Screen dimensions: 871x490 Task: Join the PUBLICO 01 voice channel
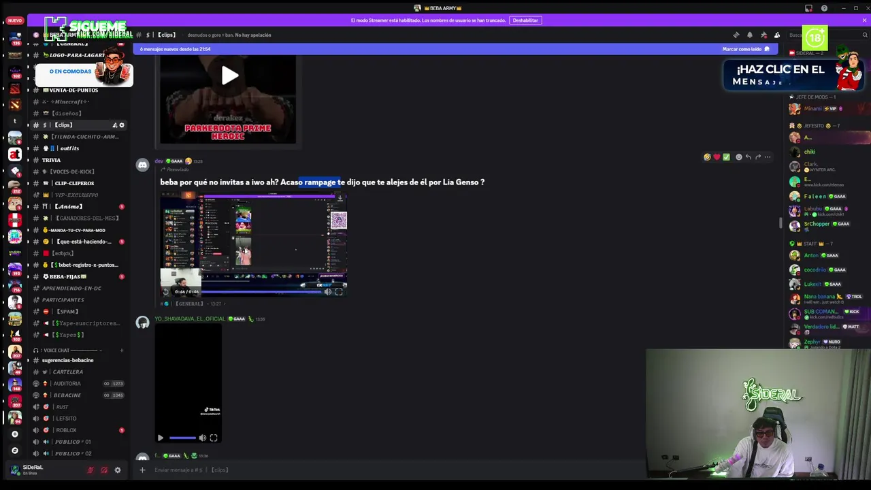[80, 442]
